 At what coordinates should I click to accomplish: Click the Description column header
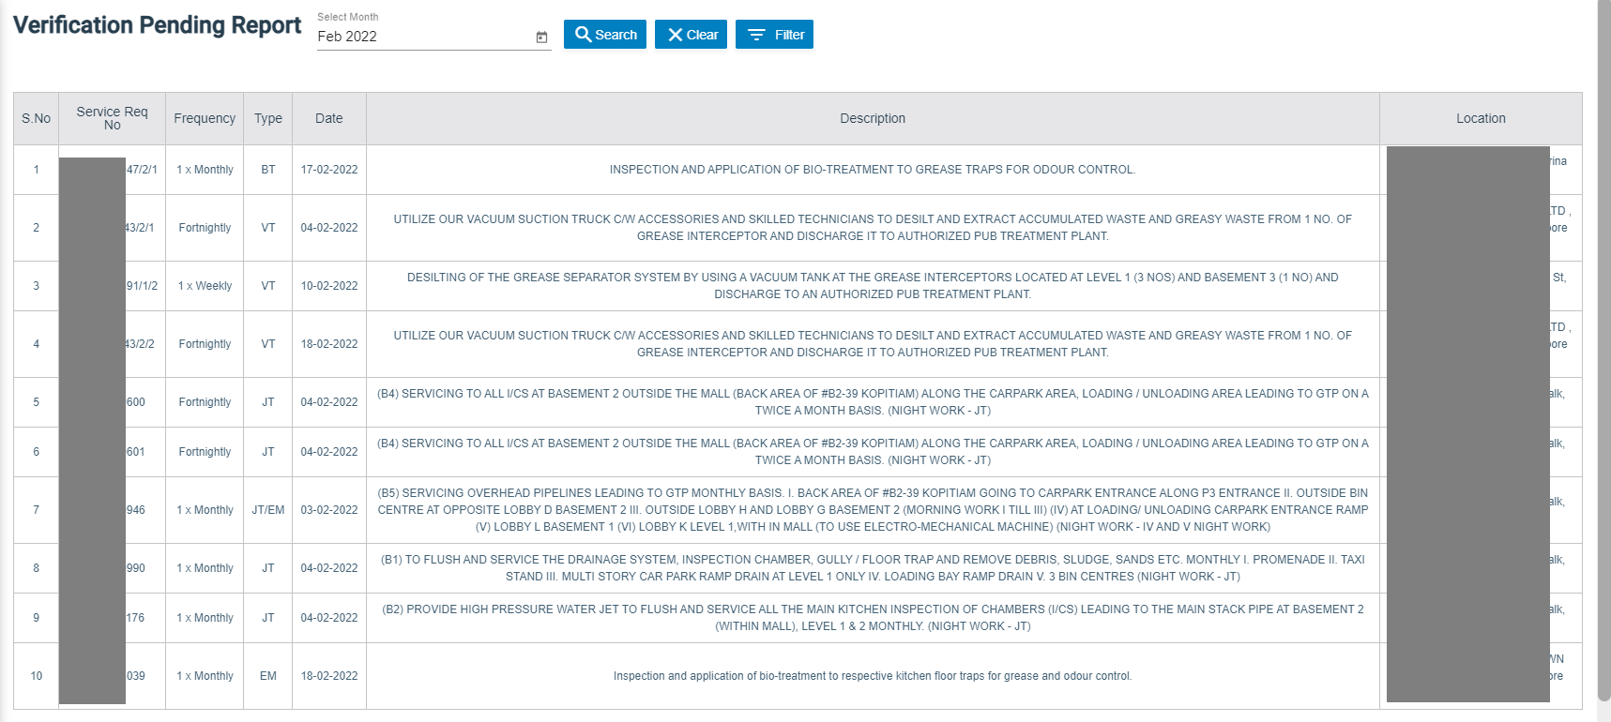pyautogui.click(x=873, y=118)
